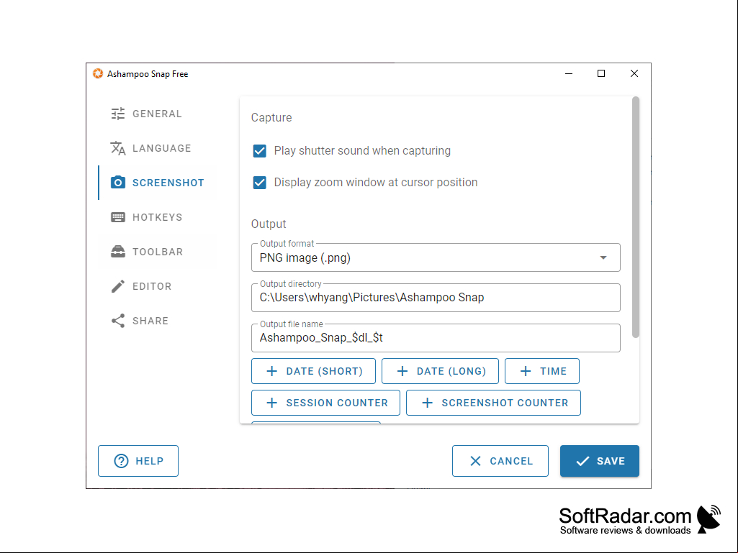Image resolution: width=738 pixels, height=553 pixels.
Task: Click the Share icon in sidebar
Action: click(x=117, y=321)
